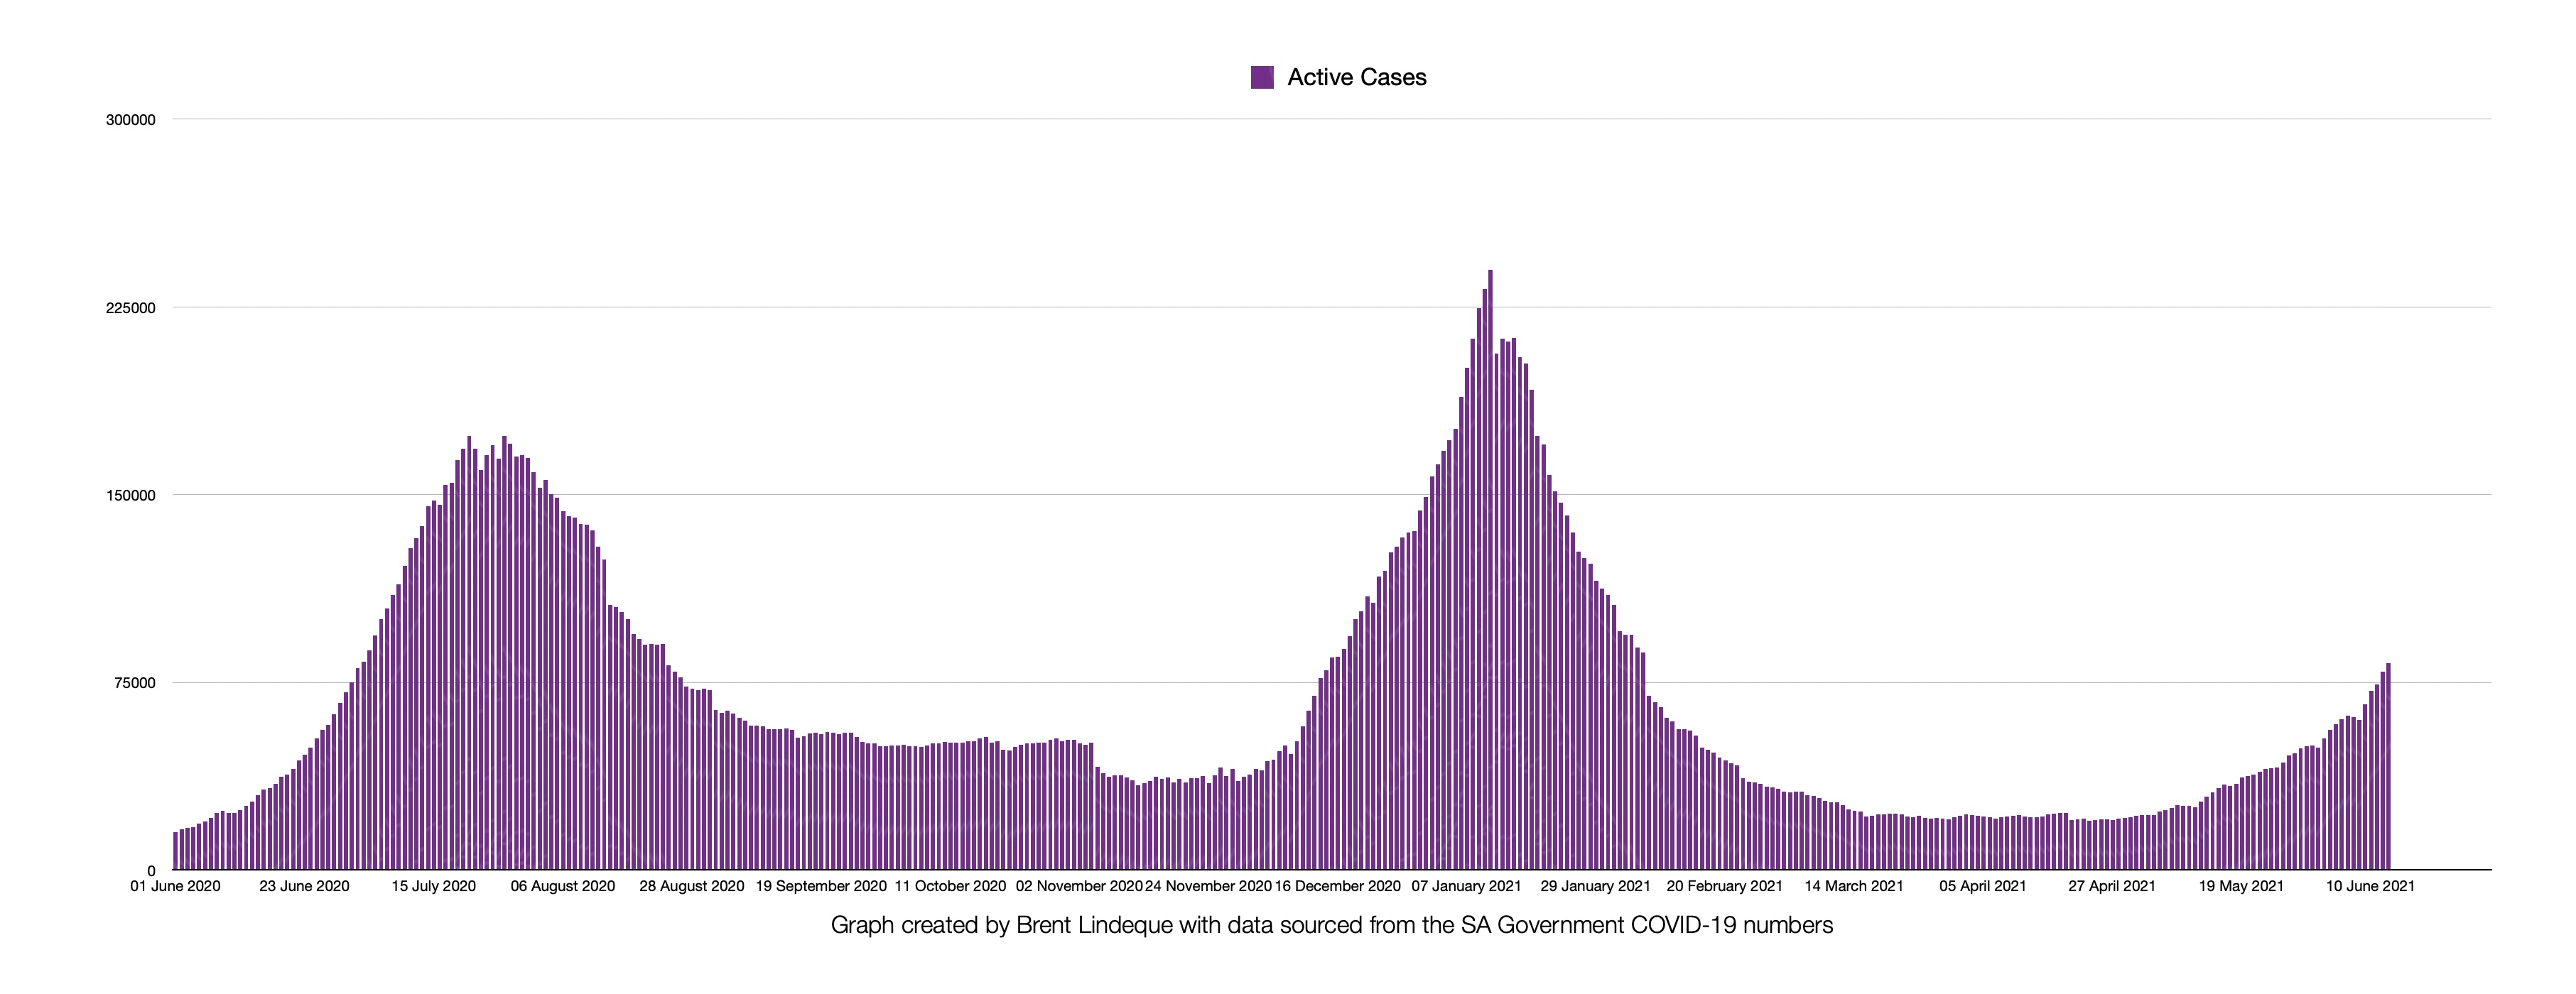Select the 23 June 2020 axis label
This screenshot has height=994, width=2576.
pos(304,886)
